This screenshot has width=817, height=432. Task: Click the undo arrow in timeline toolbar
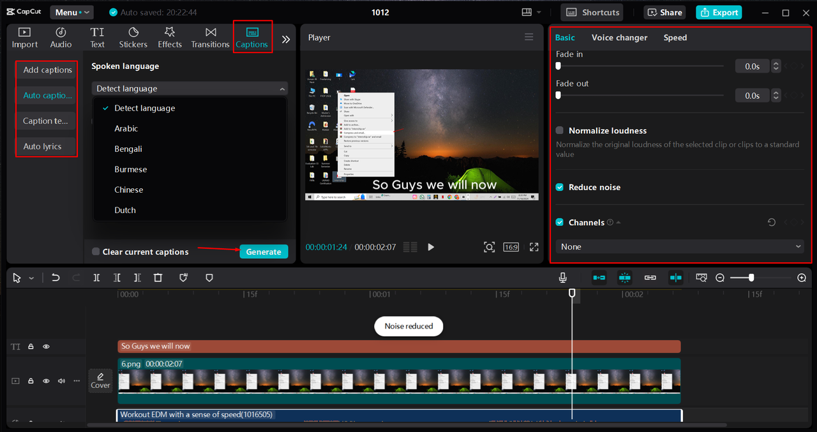[56, 278]
